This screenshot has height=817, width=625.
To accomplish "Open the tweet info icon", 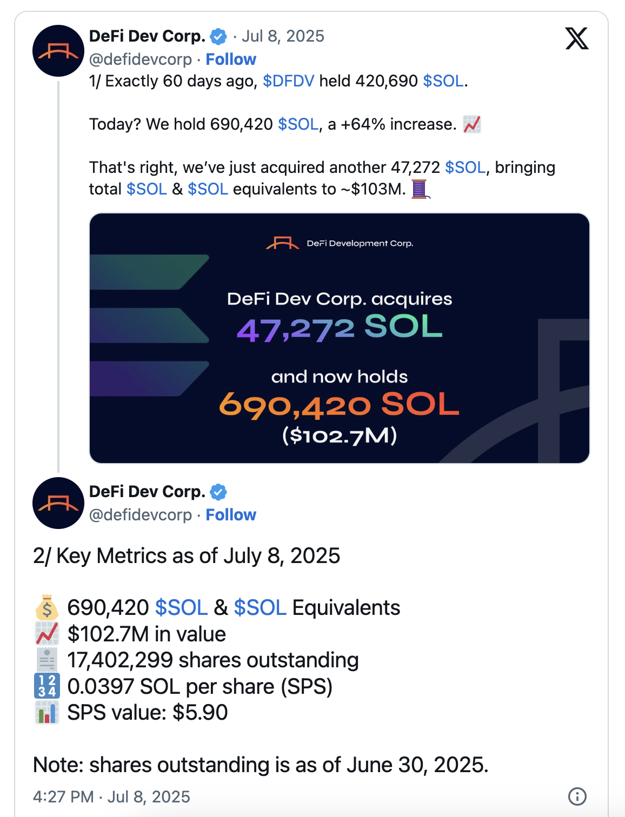I will [577, 796].
